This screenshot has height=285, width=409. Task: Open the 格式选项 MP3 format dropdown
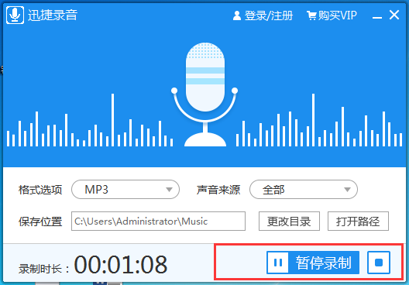point(125,190)
